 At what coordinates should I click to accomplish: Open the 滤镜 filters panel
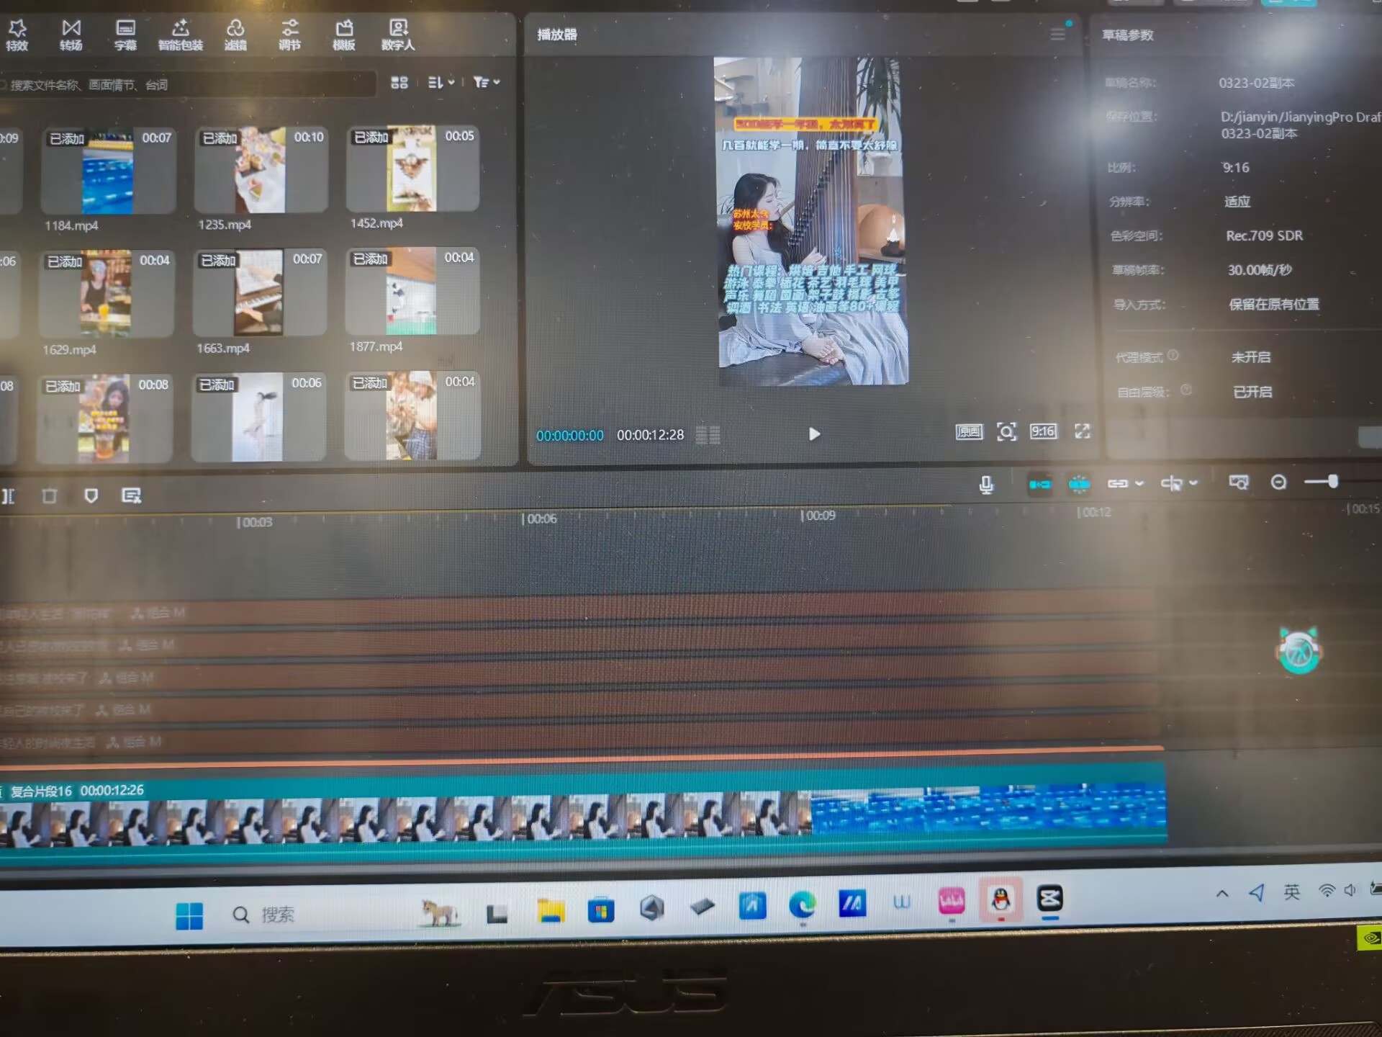[x=235, y=34]
